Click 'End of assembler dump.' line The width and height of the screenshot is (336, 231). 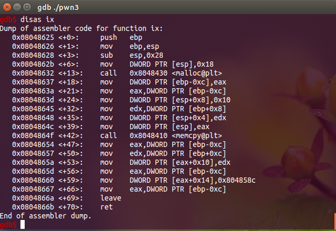[46, 216]
